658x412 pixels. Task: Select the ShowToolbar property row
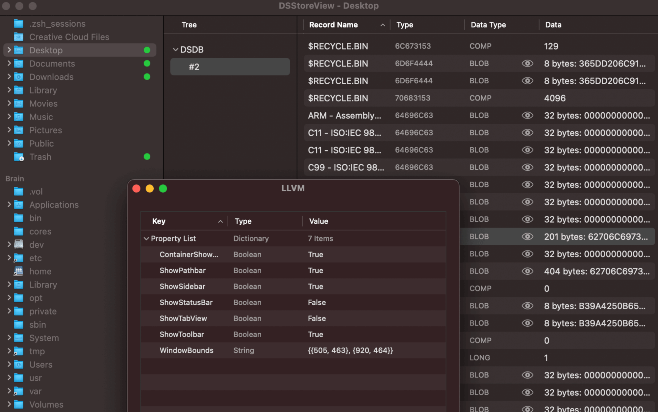click(293, 335)
